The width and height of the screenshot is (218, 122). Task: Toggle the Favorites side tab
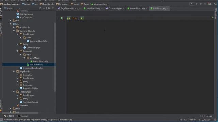(x=1, y=105)
